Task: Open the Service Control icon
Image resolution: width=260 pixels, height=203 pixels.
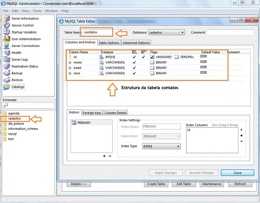Action: (7, 25)
